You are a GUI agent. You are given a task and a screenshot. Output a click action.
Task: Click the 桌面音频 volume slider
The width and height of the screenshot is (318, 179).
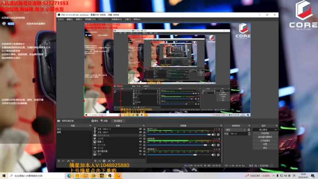coord(179,145)
